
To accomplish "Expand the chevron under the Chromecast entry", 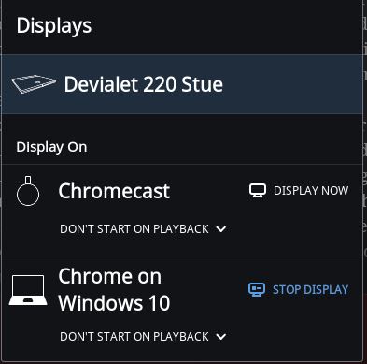I will [221, 229].
